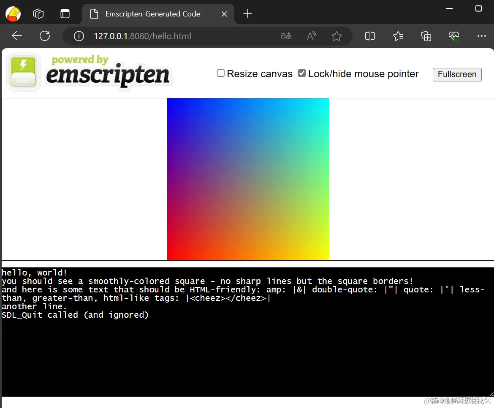Open the favorites list icon
494x408 pixels.
[x=398, y=36]
